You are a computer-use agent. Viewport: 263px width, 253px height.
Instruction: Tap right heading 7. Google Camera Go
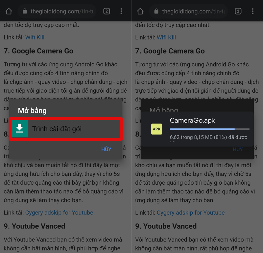(x=170, y=51)
